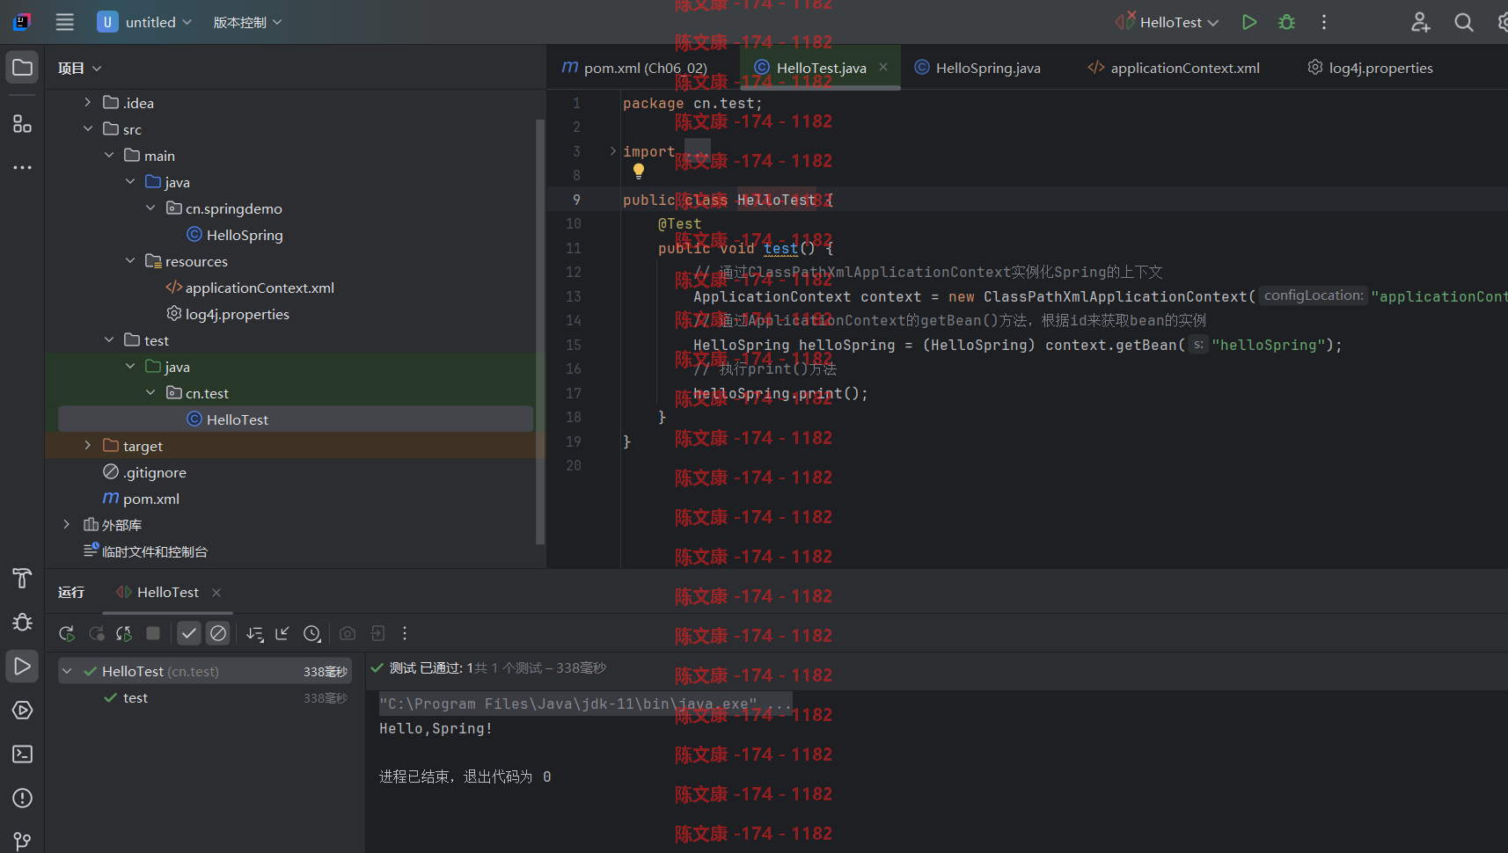Click the intention lightbulb in editor
This screenshot has height=853, width=1508.
[639, 171]
